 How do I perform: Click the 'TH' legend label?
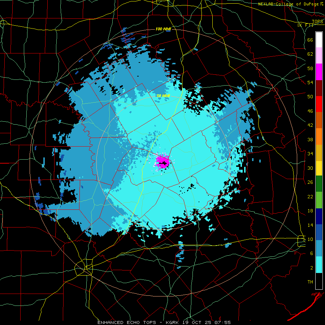click(x=310, y=282)
